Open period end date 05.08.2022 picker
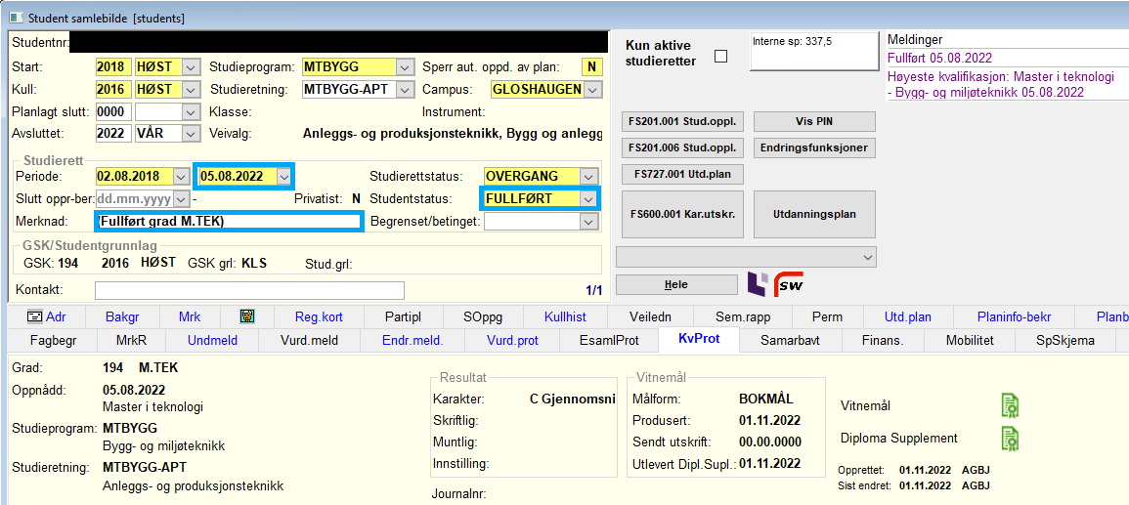 click(285, 176)
